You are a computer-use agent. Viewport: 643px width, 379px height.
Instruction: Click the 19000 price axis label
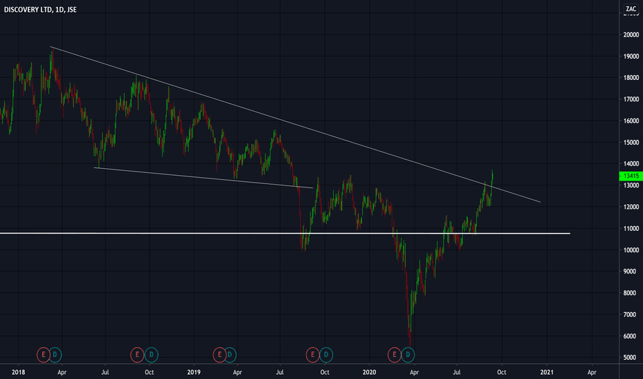pyautogui.click(x=631, y=57)
